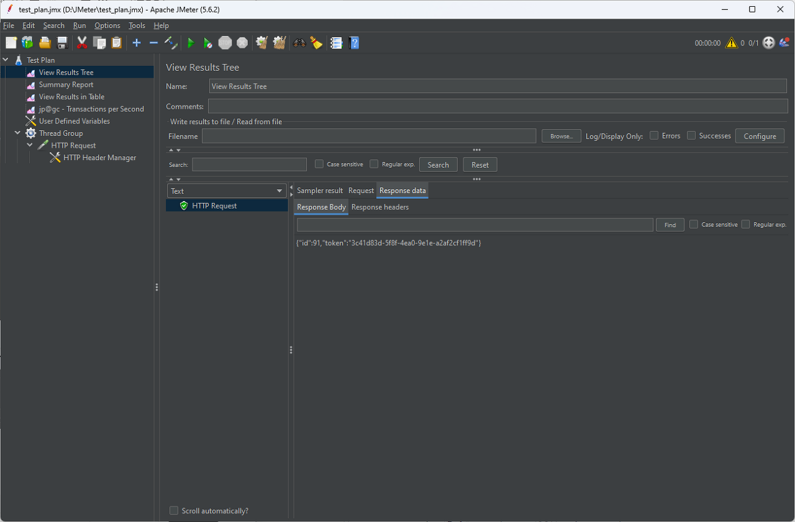The height and width of the screenshot is (522, 795).
Task: Select View Results in Table tree item
Action: click(71, 97)
